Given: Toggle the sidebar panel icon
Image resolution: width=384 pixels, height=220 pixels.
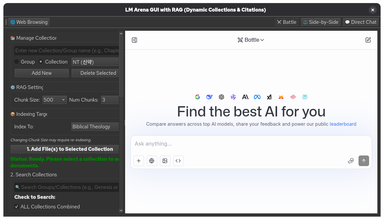Looking at the screenshot, I should (134, 40).
